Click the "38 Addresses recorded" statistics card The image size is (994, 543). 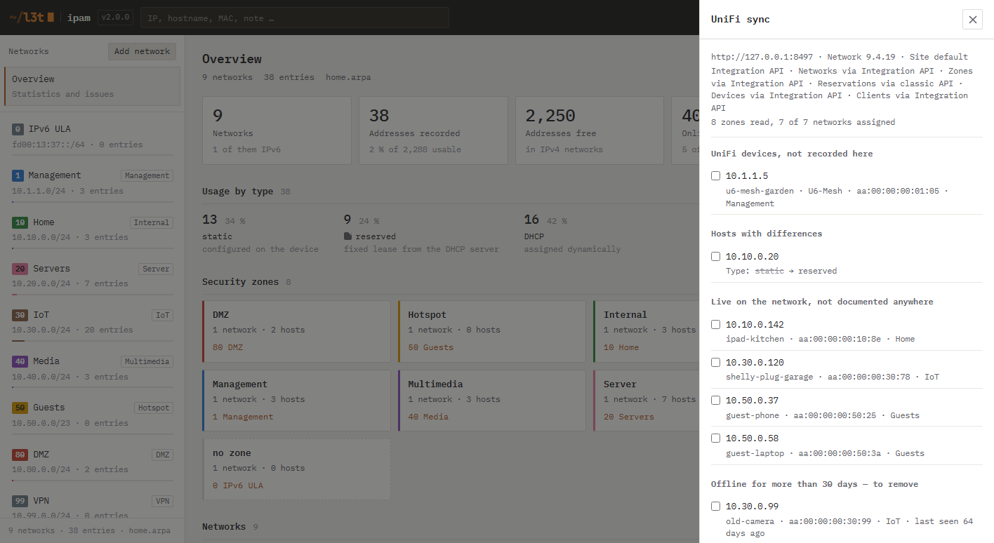click(433, 130)
